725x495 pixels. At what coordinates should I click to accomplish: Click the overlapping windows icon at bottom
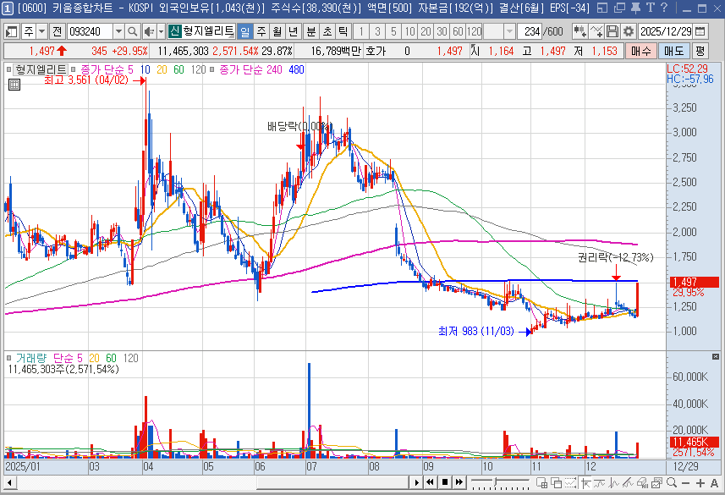[x=557, y=483]
